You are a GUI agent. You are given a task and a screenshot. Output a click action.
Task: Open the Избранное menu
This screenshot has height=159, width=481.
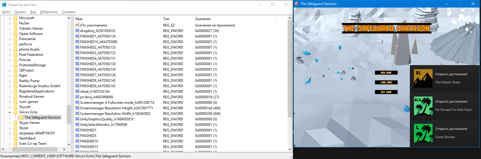point(49,12)
